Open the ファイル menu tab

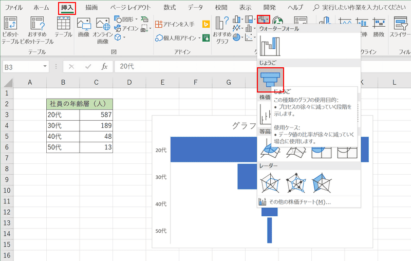(x=14, y=8)
